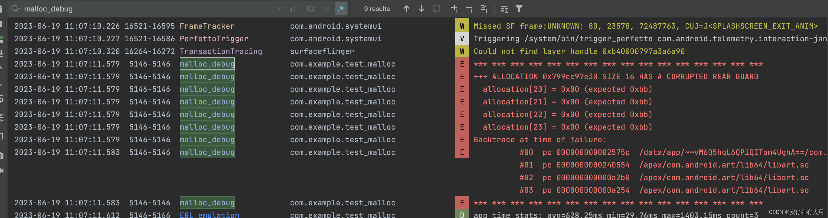Open the filter search results funnel icon

coord(519,9)
